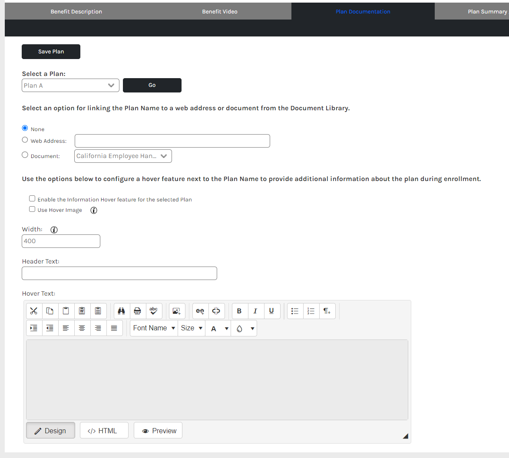Click the Cut scissors icon in editor
The height and width of the screenshot is (458, 509).
34,311
